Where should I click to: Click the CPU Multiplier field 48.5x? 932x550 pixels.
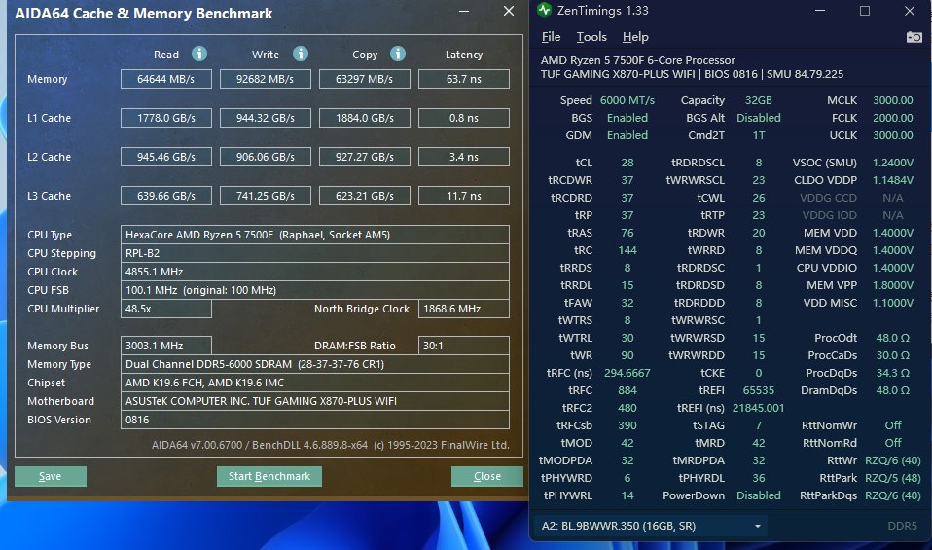click(165, 309)
